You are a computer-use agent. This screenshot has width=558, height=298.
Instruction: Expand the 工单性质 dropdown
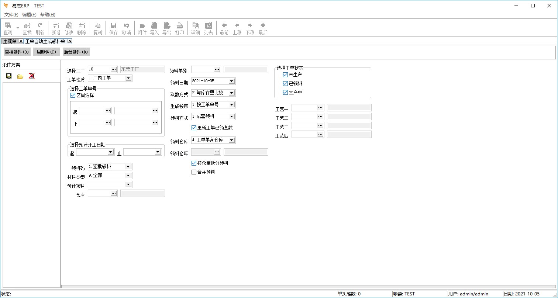coord(128,78)
